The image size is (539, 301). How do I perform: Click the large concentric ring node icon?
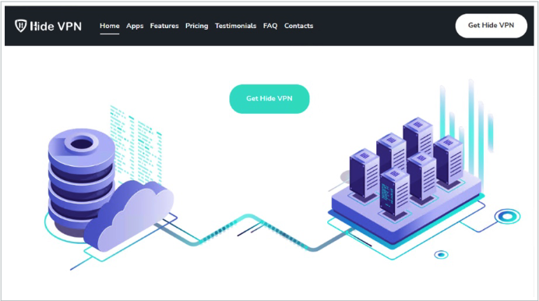(x=507, y=217)
